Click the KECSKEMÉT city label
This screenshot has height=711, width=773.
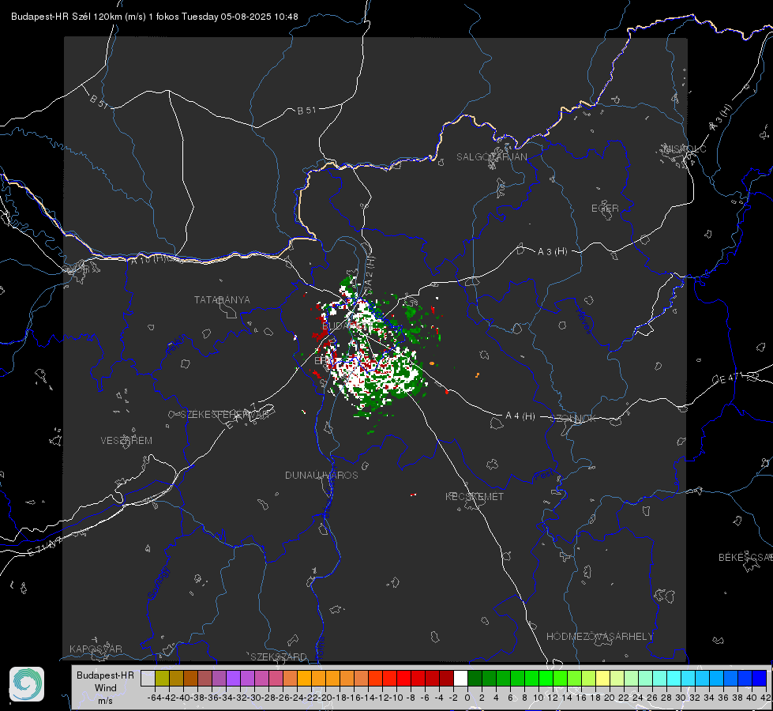475,497
